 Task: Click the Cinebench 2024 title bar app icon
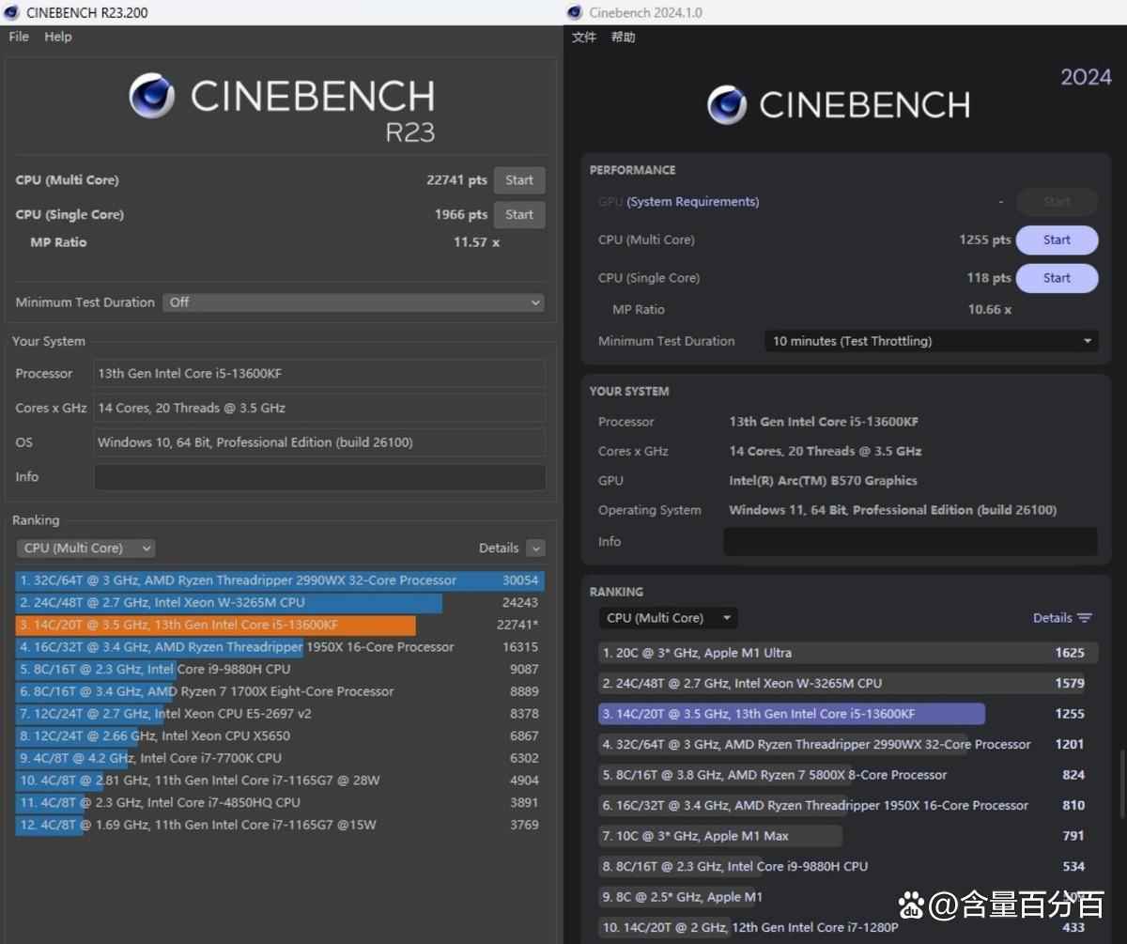pos(575,12)
